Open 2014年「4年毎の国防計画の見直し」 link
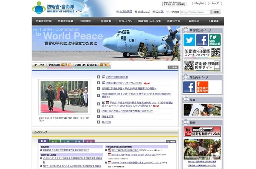The width and height of the screenshot is (256, 169). point(137,163)
